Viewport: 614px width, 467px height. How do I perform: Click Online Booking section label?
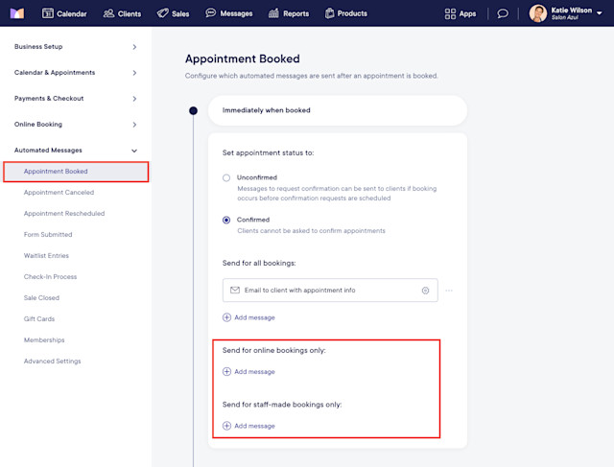tap(38, 124)
